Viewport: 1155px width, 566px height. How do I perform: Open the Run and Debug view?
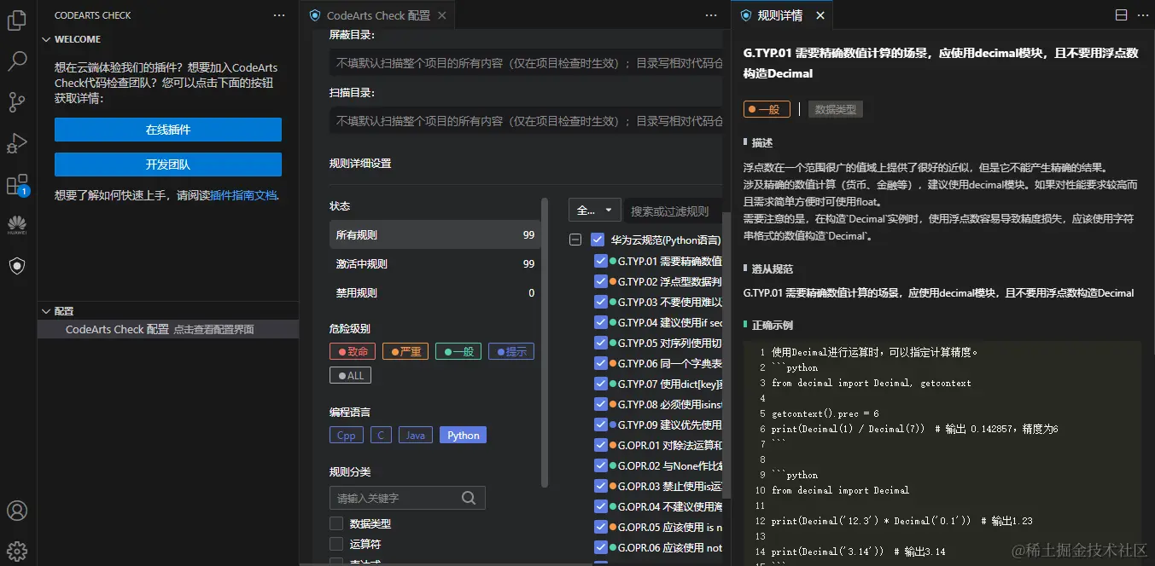click(17, 143)
